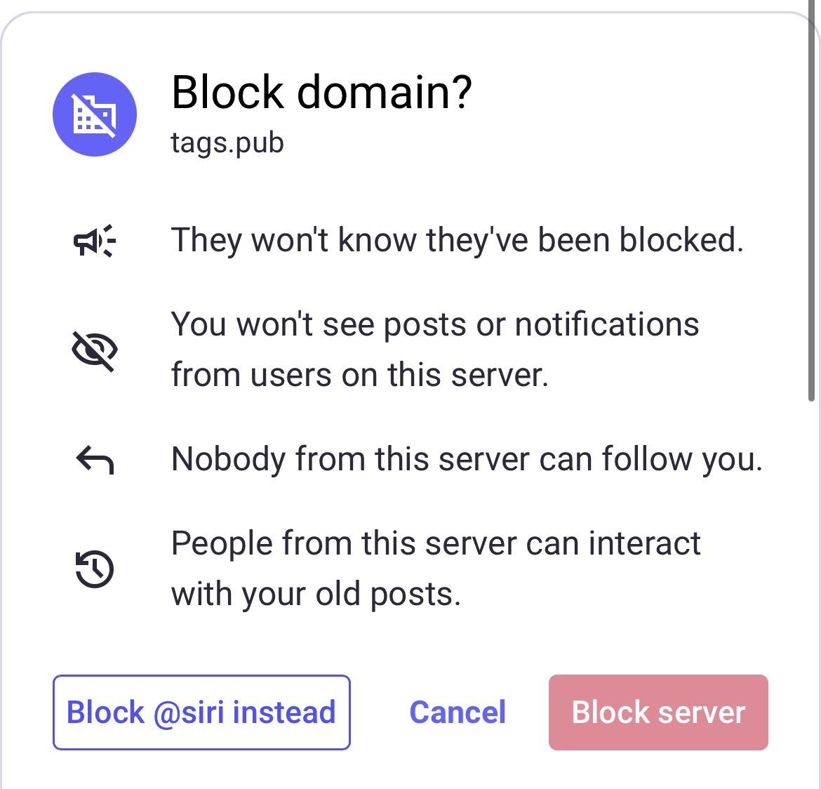
Task: Confirm blocking the tags.pub server
Action: tap(658, 712)
